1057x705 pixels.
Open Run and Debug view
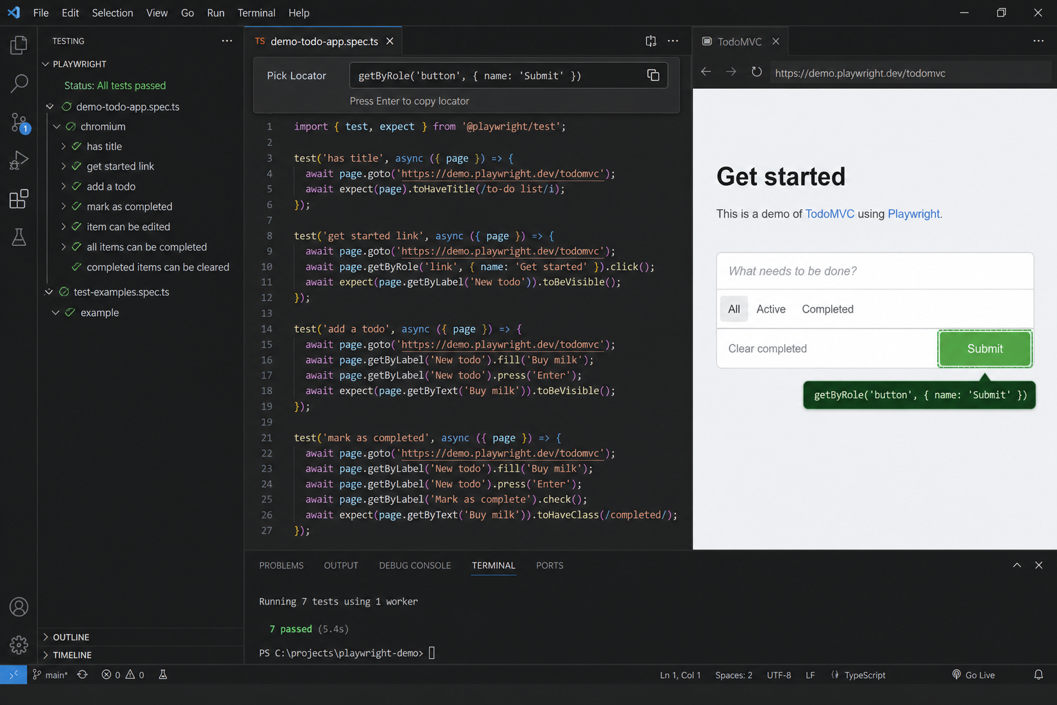(x=19, y=160)
